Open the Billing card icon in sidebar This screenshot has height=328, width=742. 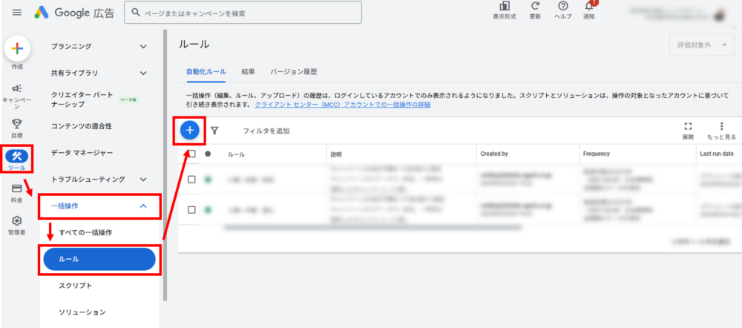tap(17, 188)
